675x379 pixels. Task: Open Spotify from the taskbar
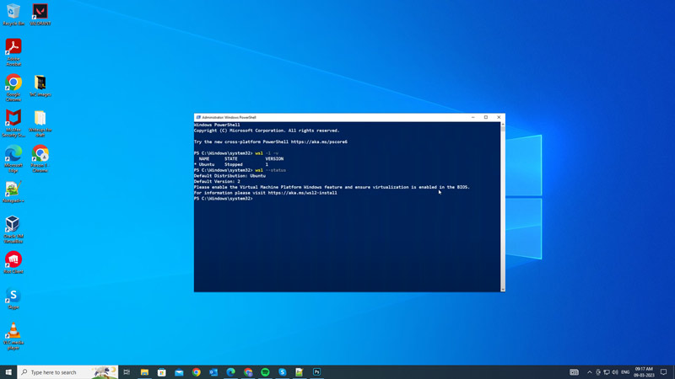pos(265,372)
